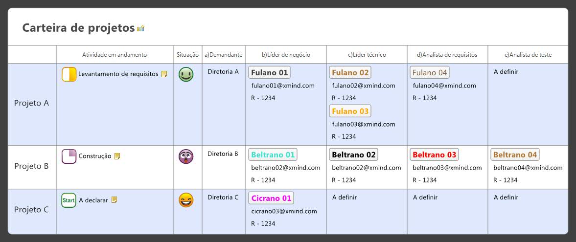The image size is (576, 242).
Task: Click the purple surprised face in Projeto B
Action: [x=186, y=156]
